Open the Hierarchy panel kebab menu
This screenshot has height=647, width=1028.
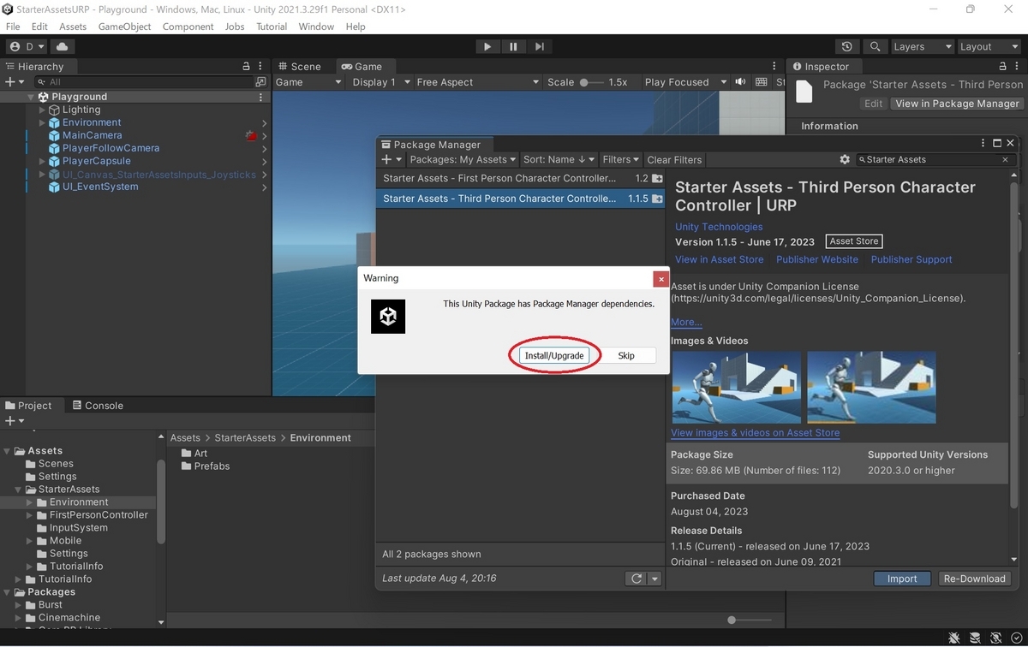click(261, 66)
